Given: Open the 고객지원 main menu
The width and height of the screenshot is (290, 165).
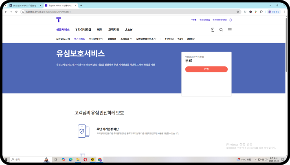Looking at the screenshot, I should tap(114, 30).
